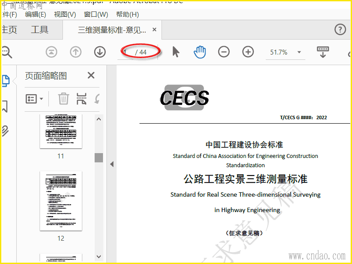Open thumbnail options list dropdown
This screenshot has width=352, height=264.
click(x=34, y=99)
